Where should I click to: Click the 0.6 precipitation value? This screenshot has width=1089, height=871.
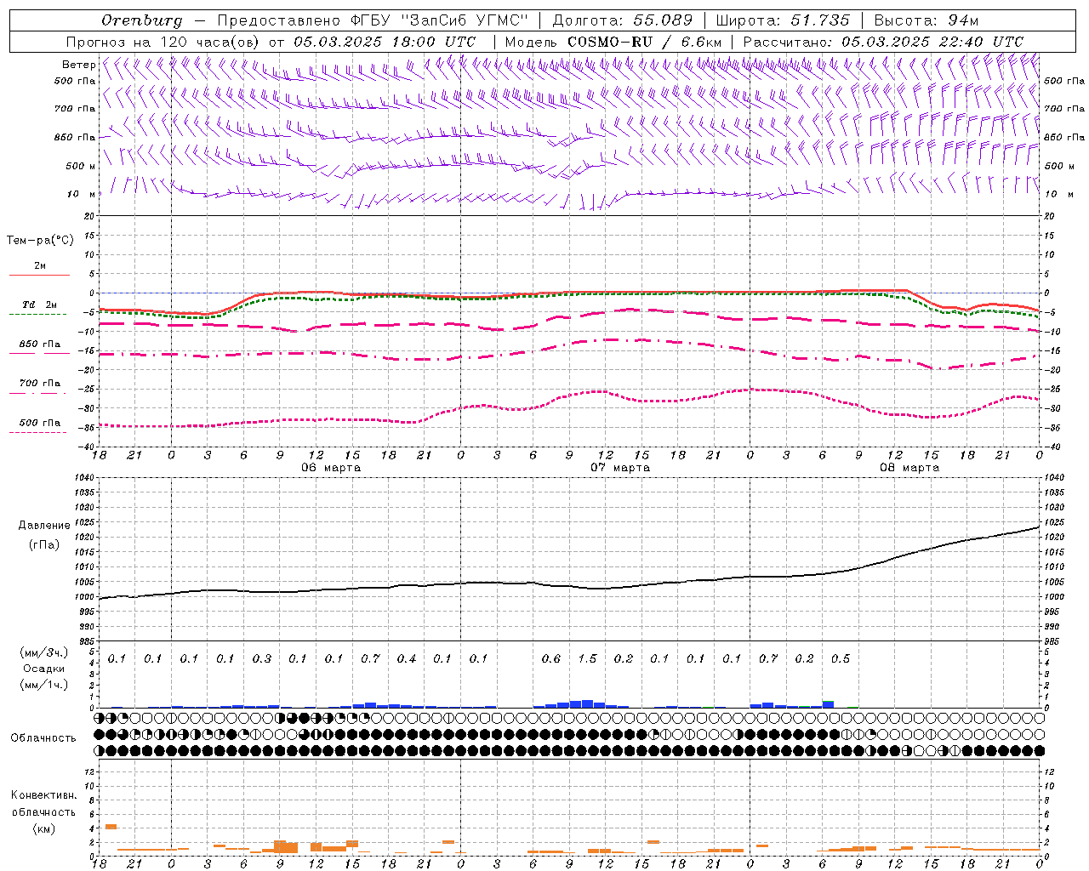click(551, 658)
